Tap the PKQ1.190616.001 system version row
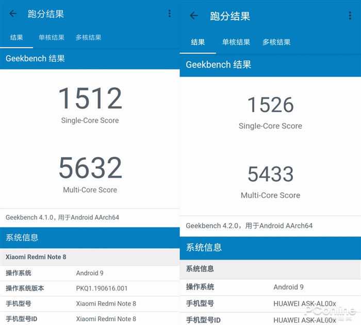This screenshot has height=325, width=361. point(90,288)
